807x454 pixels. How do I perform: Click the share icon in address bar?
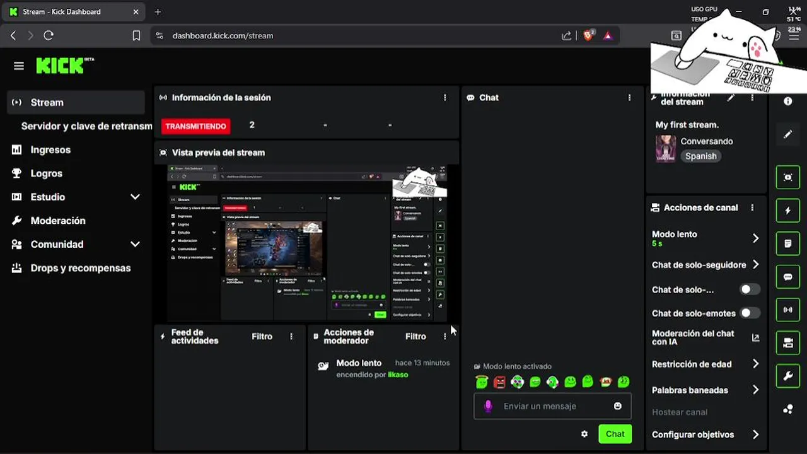567,36
